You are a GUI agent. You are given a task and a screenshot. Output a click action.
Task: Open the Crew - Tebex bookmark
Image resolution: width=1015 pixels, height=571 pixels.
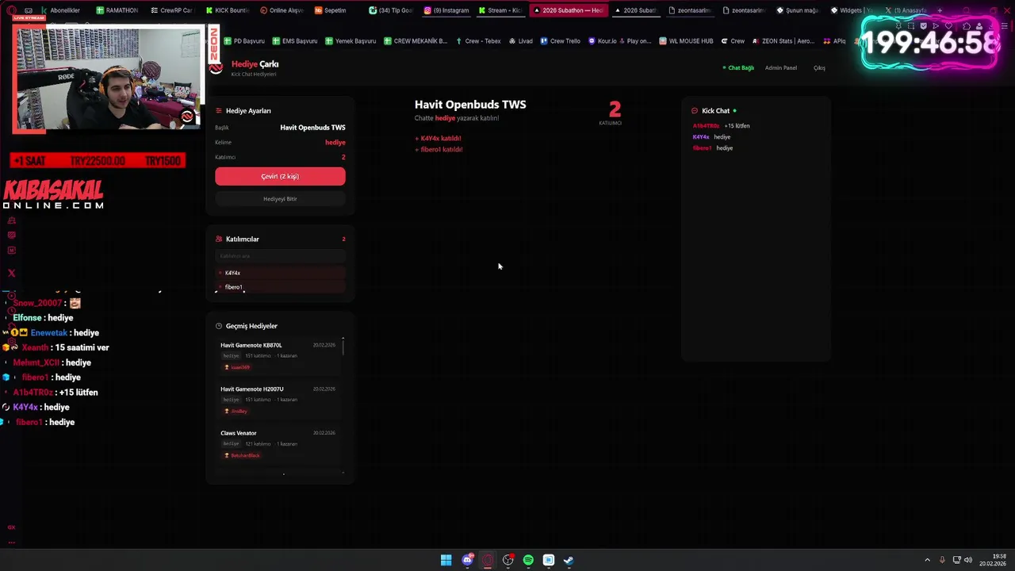pyautogui.click(x=478, y=41)
